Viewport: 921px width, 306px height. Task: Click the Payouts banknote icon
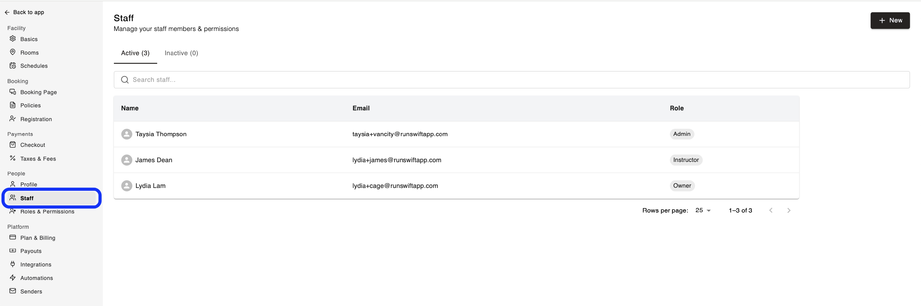click(13, 251)
